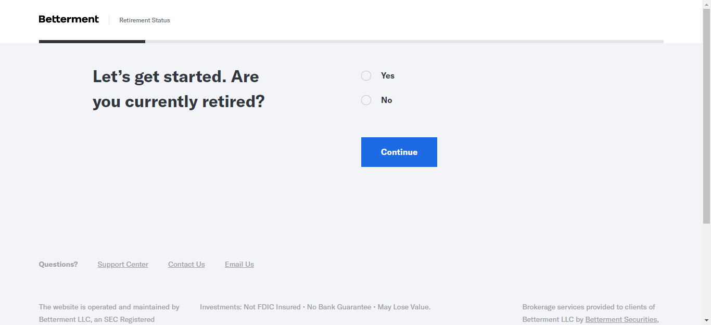Click the "SEC Registered" footer paragraph
The height and width of the screenshot is (325, 711).
[x=109, y=313]
